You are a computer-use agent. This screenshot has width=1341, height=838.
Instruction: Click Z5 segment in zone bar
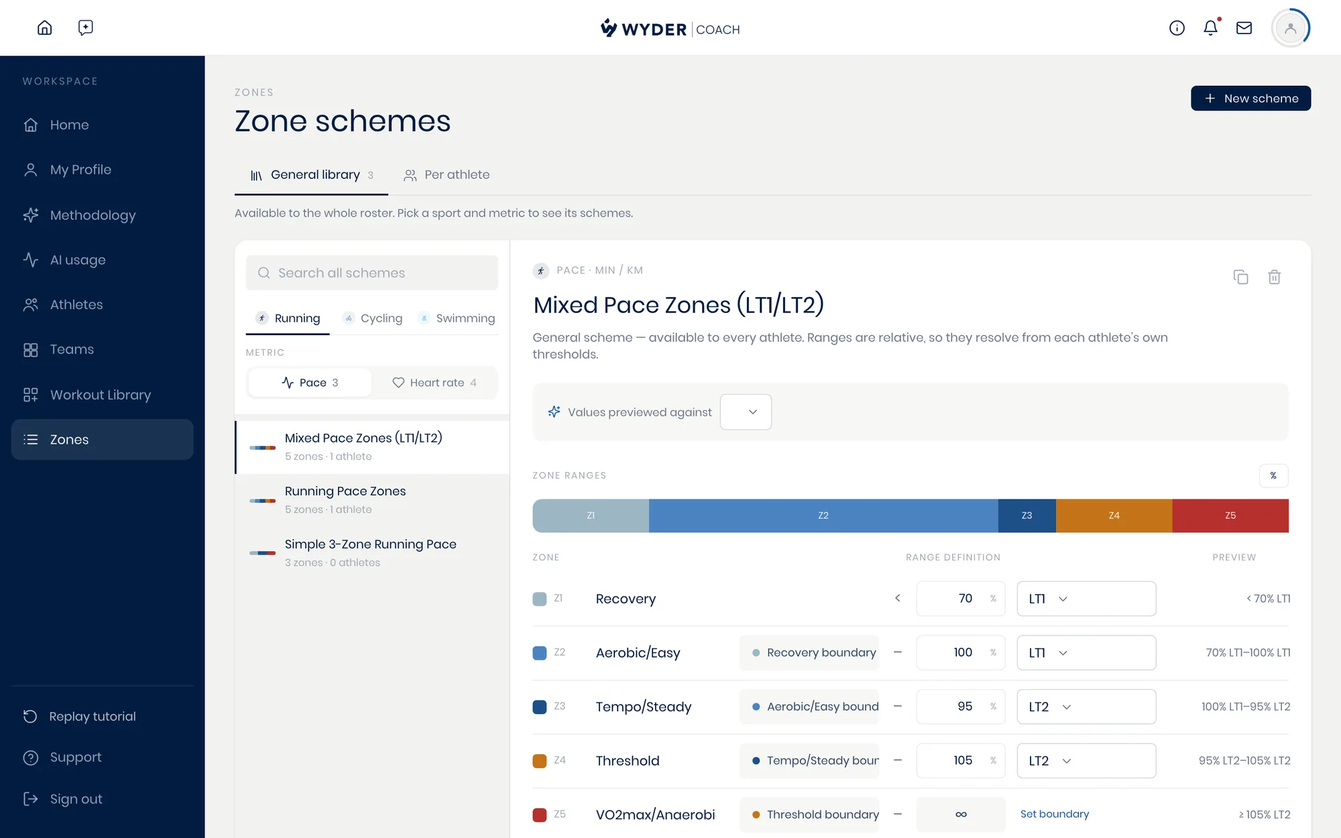[x=1230, y=516]
